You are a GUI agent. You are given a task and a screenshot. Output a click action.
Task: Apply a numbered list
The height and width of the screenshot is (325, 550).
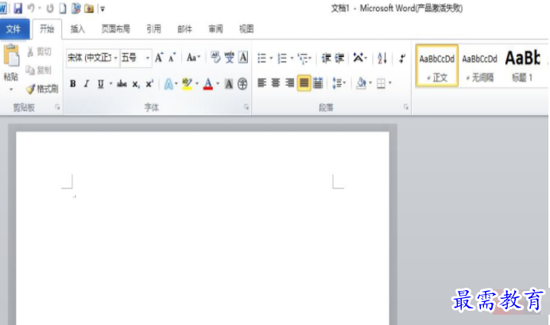[282, 58]
